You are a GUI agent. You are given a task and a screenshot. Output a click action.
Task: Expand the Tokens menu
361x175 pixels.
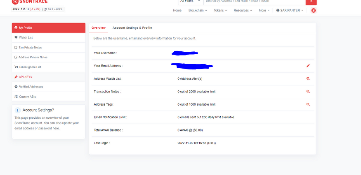(x=220, y=11)
